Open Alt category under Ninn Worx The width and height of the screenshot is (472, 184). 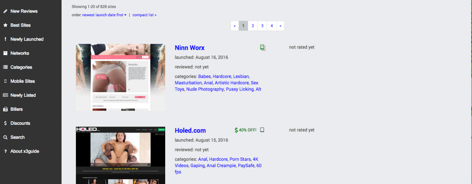pos(258,89)
